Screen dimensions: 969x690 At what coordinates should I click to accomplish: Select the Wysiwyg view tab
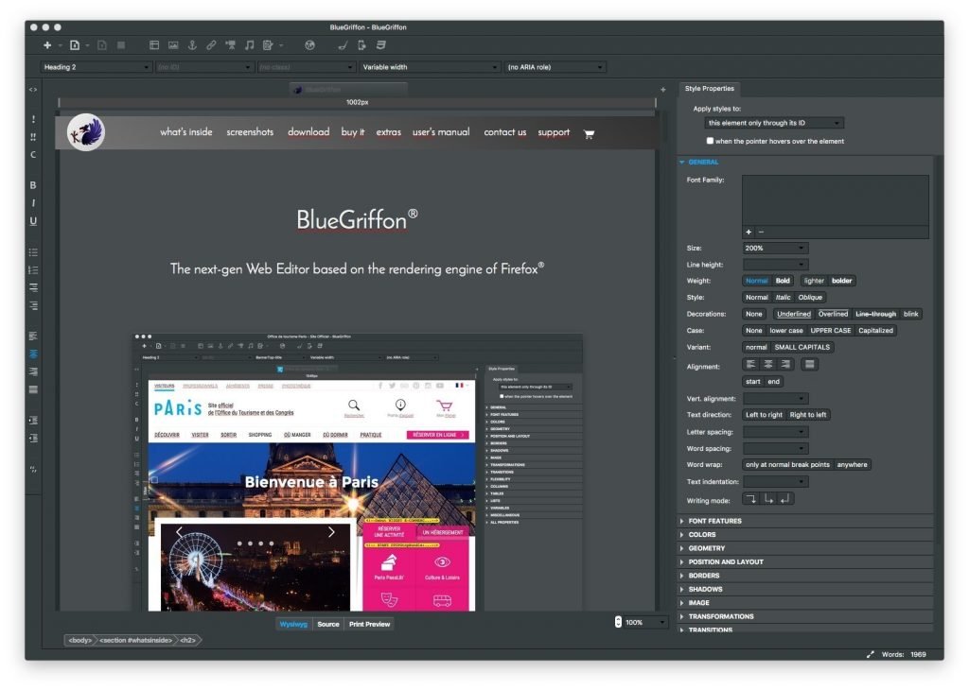click(x=293, y=624)
